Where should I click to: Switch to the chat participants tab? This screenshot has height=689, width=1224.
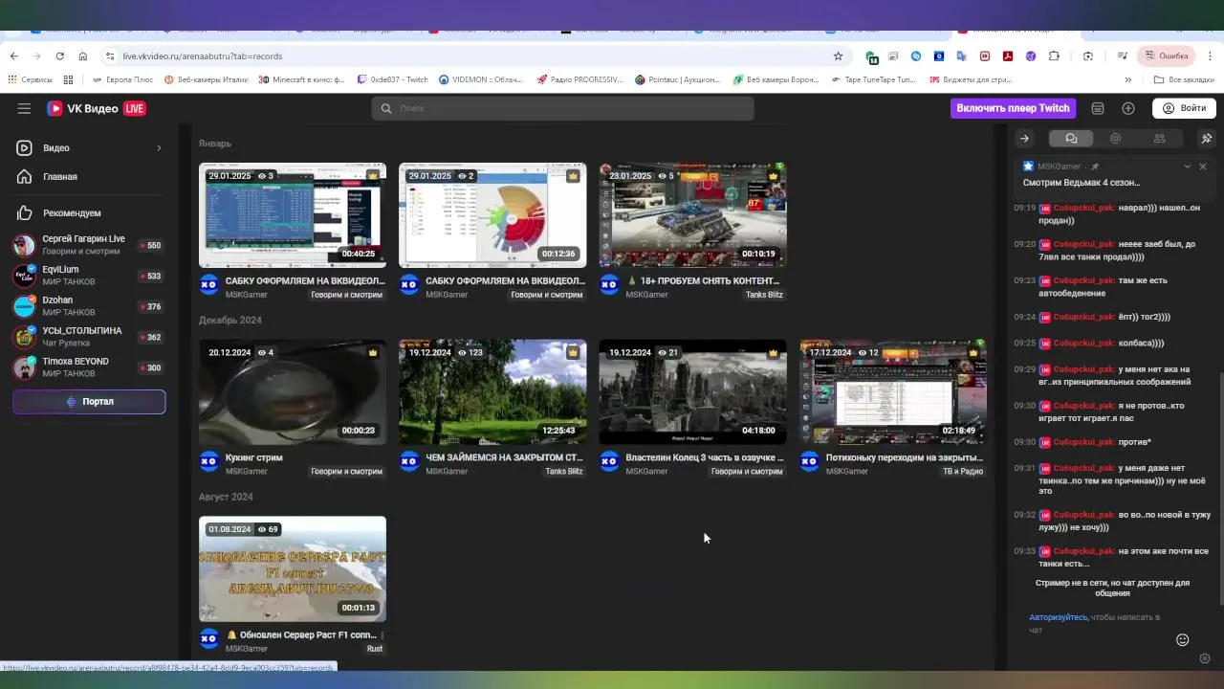click(1159, 139)
